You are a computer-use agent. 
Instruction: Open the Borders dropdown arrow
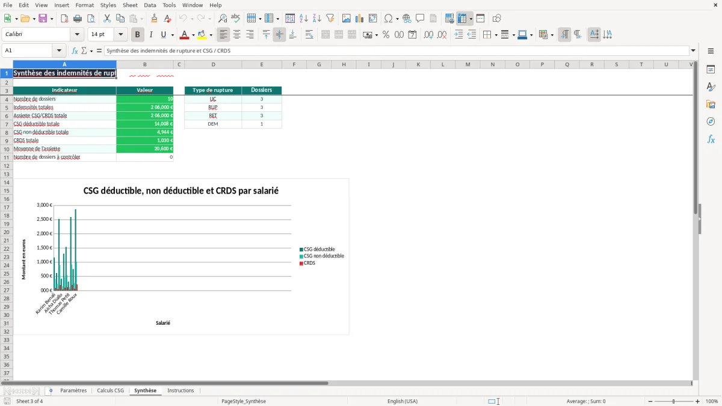495,35
